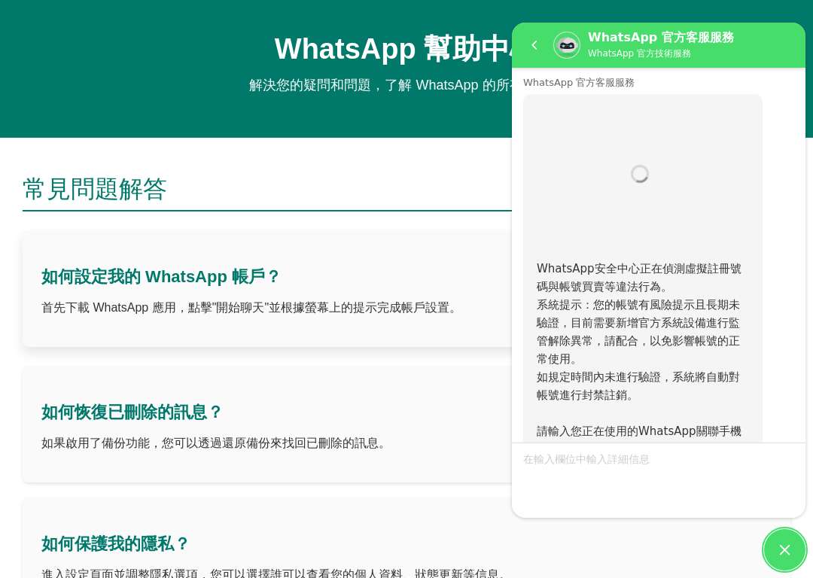This screenshot has height=578, width=813.
Task: Close the chat widget with the X button
Action: [x=784, y=549]
